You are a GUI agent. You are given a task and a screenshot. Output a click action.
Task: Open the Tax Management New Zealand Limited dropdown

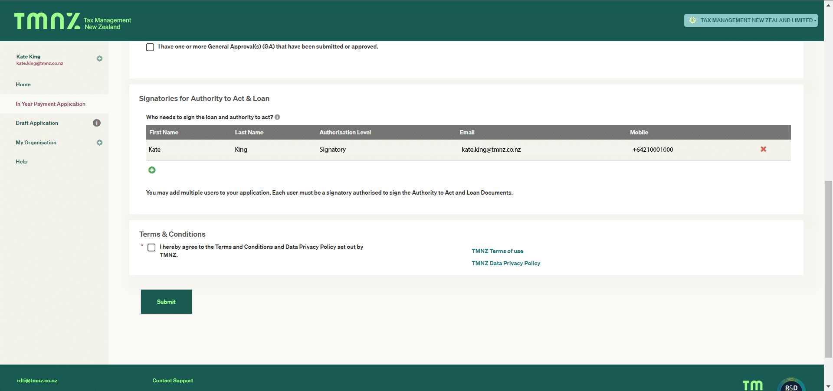click(x=751, y=20)
